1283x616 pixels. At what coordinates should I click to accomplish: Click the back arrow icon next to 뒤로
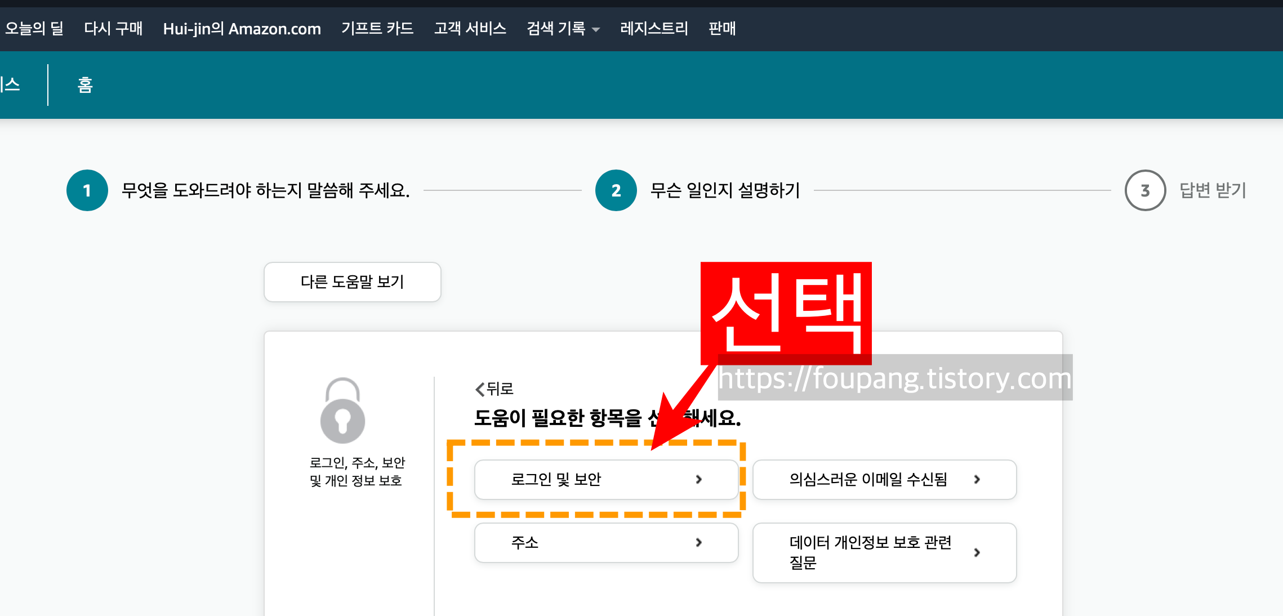coord(480,389)
